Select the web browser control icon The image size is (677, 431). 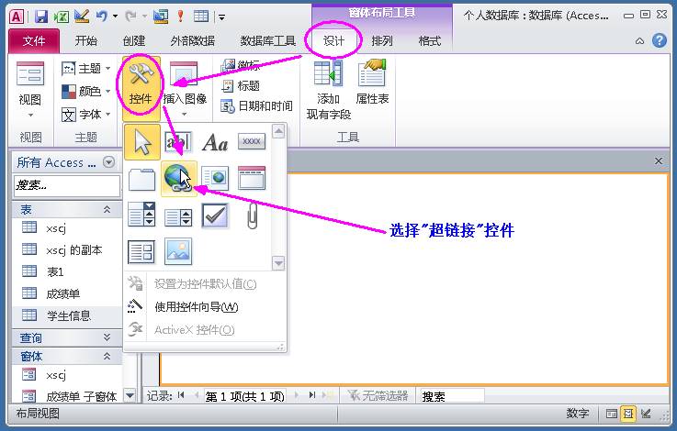pos(215,179)
